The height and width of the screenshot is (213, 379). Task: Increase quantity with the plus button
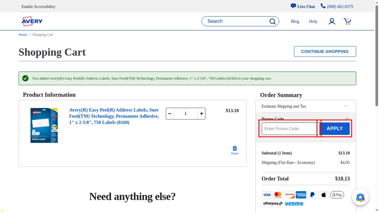(201, 114)
